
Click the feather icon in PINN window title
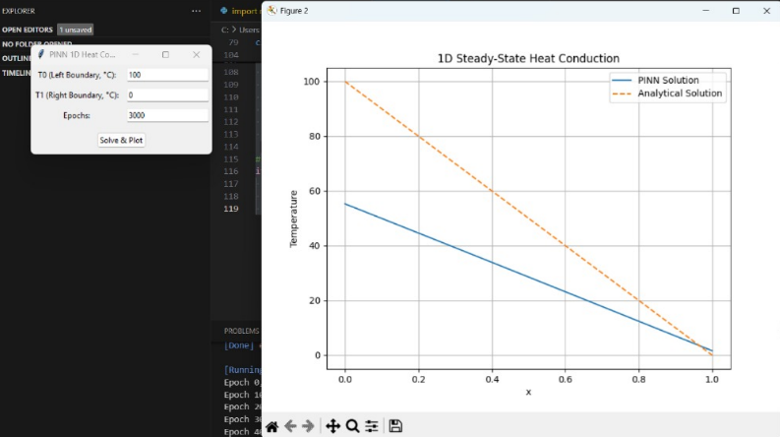(40, 55)
